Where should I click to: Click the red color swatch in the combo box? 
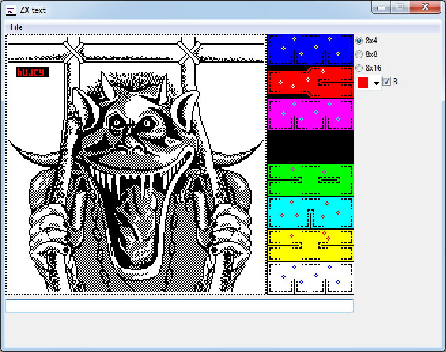362,83
